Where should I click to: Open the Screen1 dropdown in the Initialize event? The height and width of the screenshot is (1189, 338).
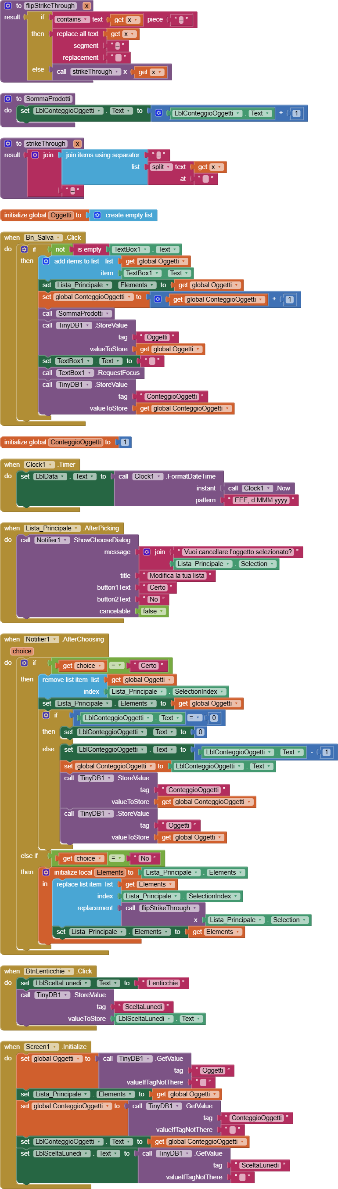41,1047
